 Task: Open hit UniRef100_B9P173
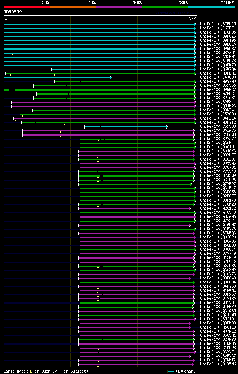click(218, 200)
